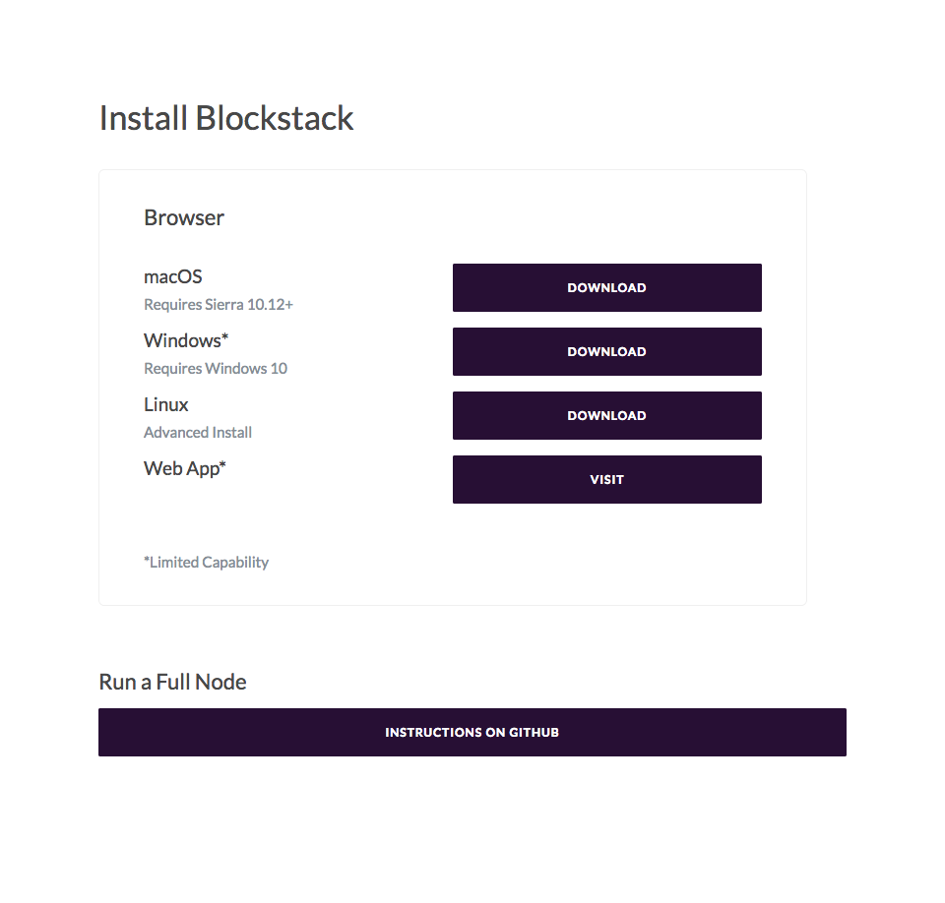
Task: Open Instructions on GitHub for full node
Action: [472, 732]
